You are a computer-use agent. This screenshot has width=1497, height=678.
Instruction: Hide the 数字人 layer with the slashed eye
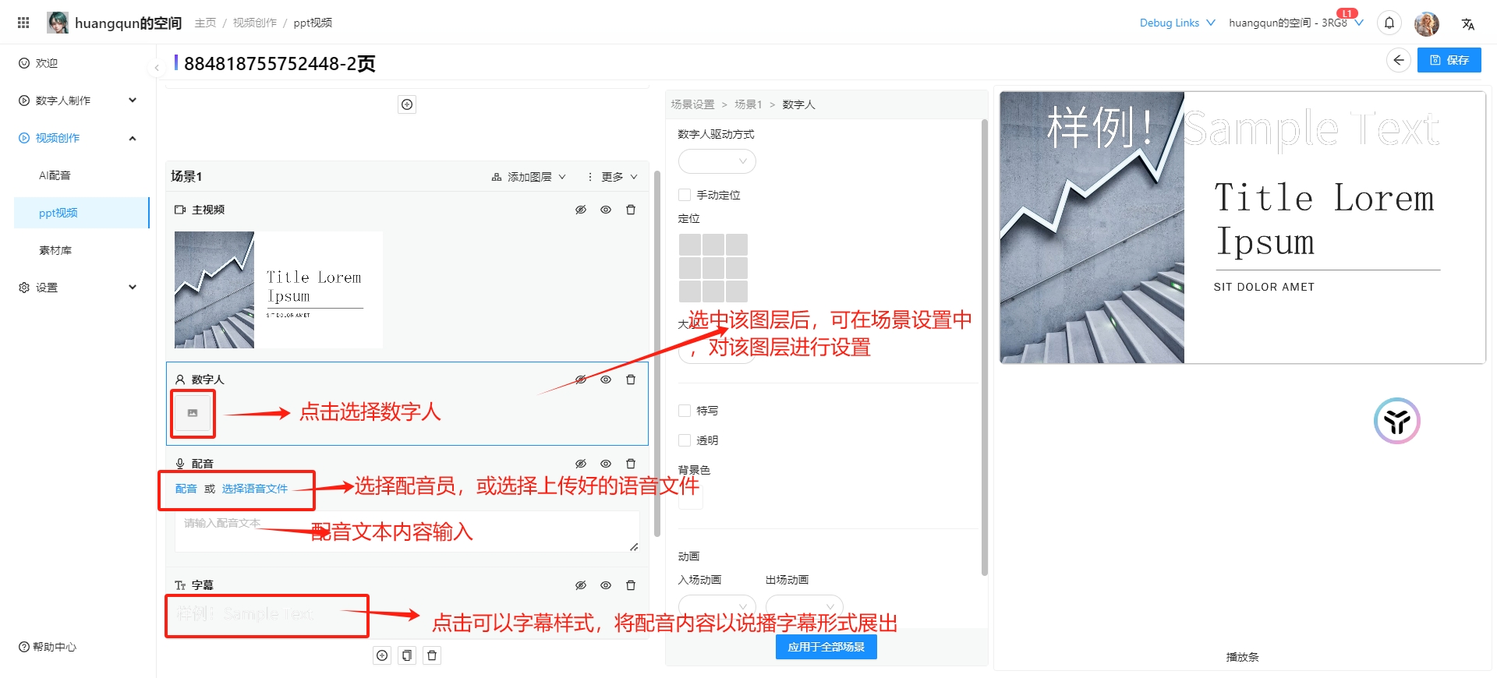click(581, 380)
